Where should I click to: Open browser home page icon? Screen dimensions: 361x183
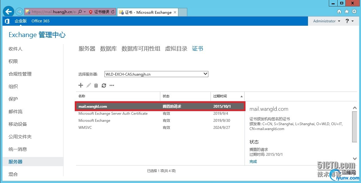(339, 12)
